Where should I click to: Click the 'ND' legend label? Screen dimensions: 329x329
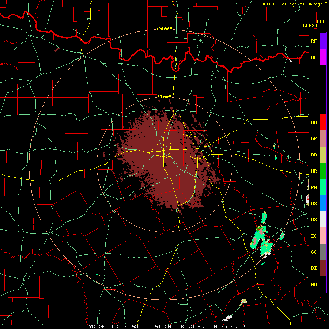314,285
